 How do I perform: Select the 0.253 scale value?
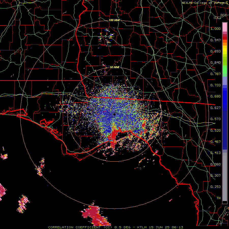216,187
